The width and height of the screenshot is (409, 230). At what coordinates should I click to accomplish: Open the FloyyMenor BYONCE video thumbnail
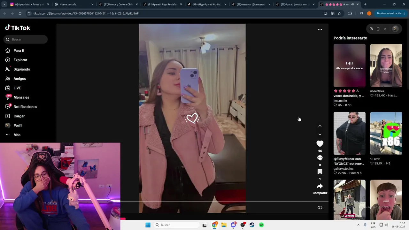350,133
